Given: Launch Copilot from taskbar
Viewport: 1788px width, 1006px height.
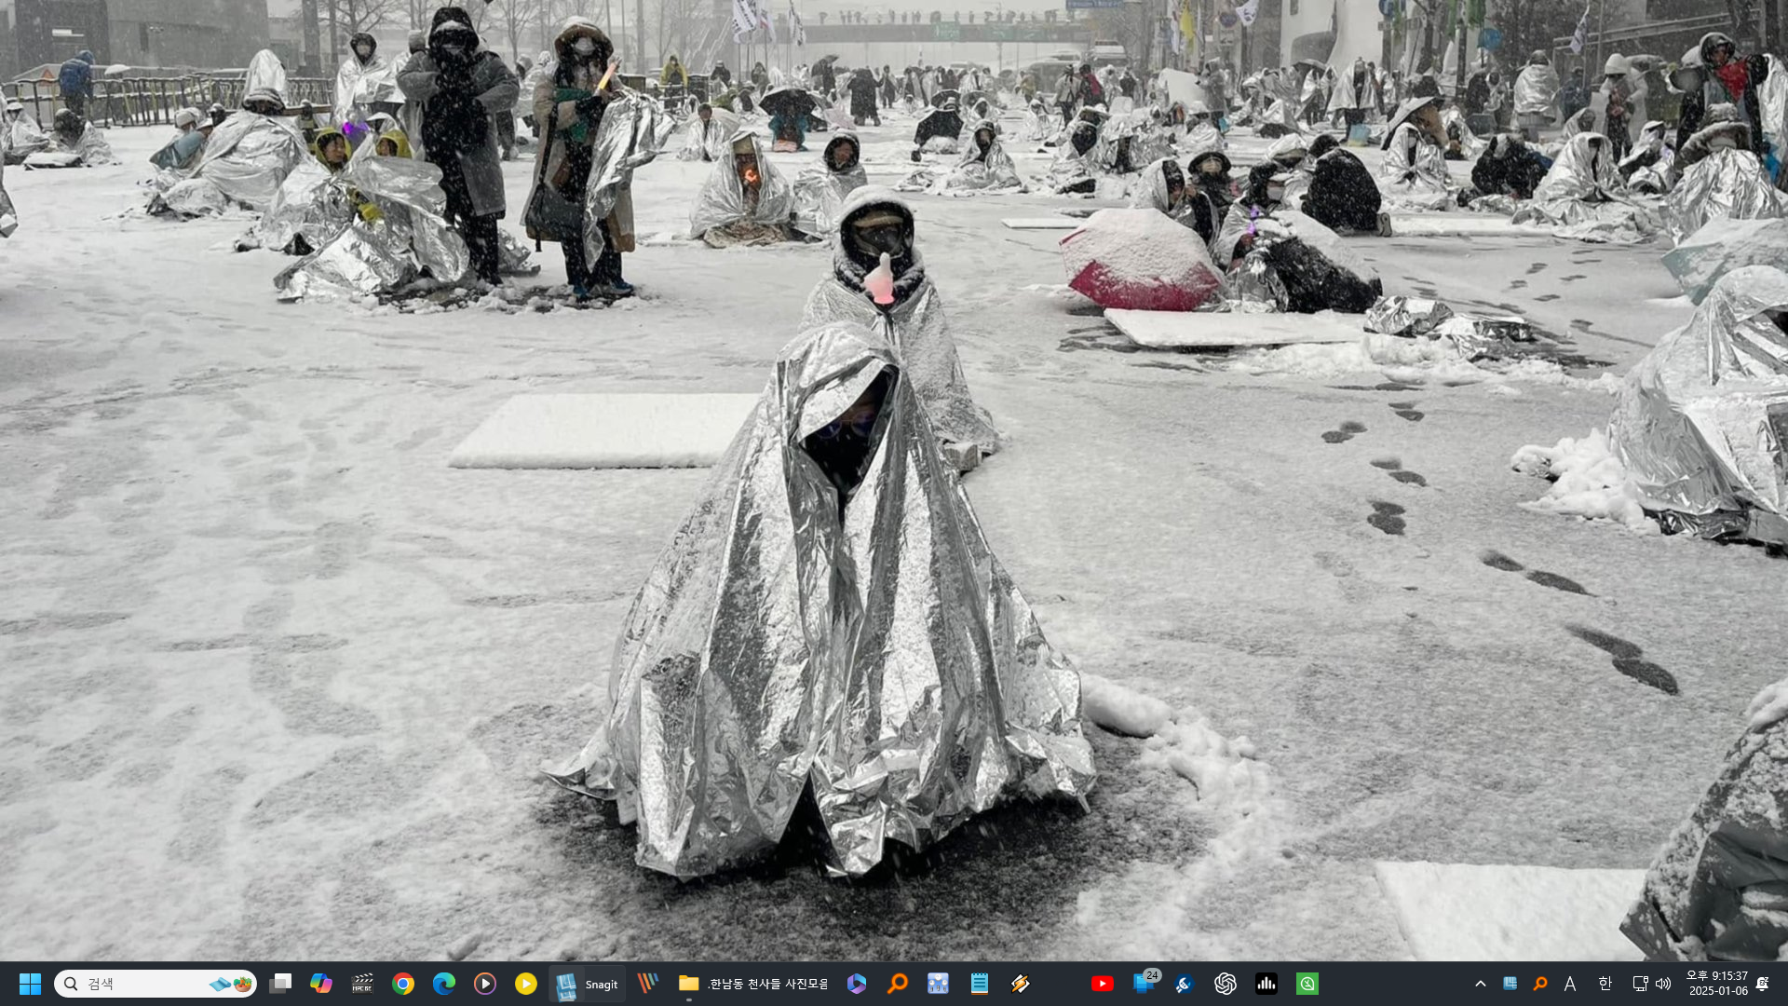Looking at the screenshot, I should click(x=321, y=984).
